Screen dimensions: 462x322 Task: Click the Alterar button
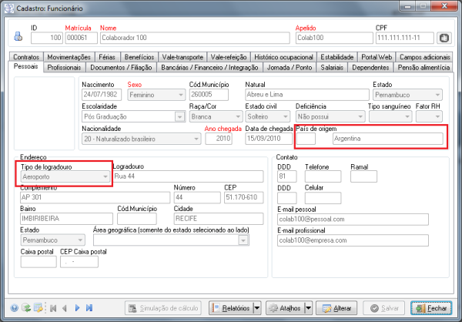coord(339,308)
